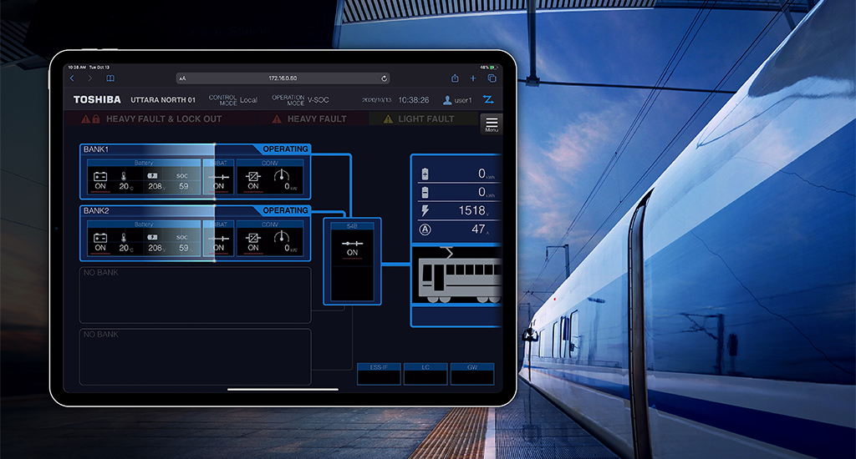Click the blue arrows connection icon
Image resolution: width=856 pixels, height=459 pixels.
(x=488, y=100)
